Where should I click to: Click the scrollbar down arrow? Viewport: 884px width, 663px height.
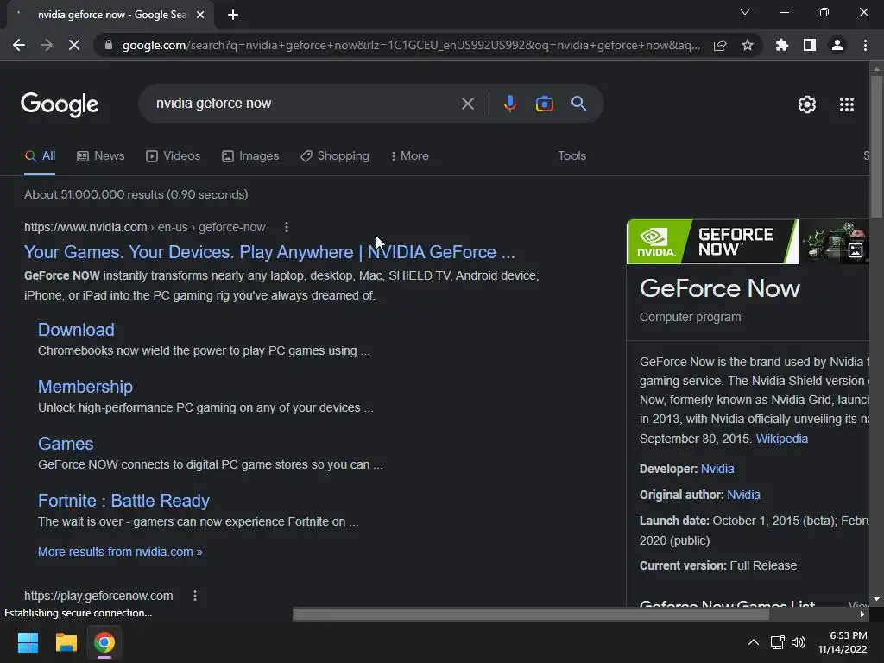pos(876,599)
